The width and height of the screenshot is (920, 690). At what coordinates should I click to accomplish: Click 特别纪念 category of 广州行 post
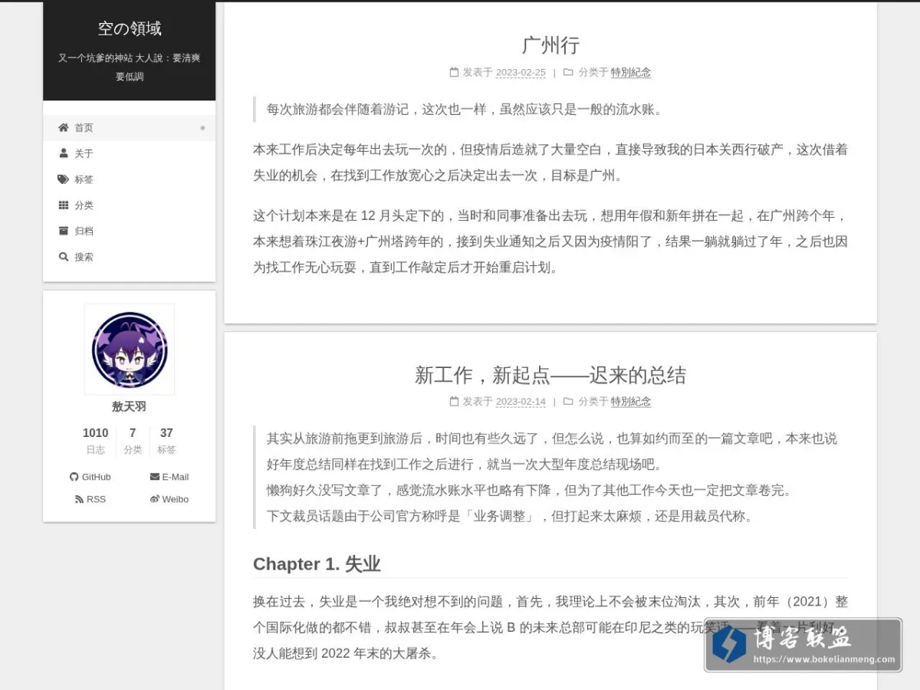[x=631, y=72]
